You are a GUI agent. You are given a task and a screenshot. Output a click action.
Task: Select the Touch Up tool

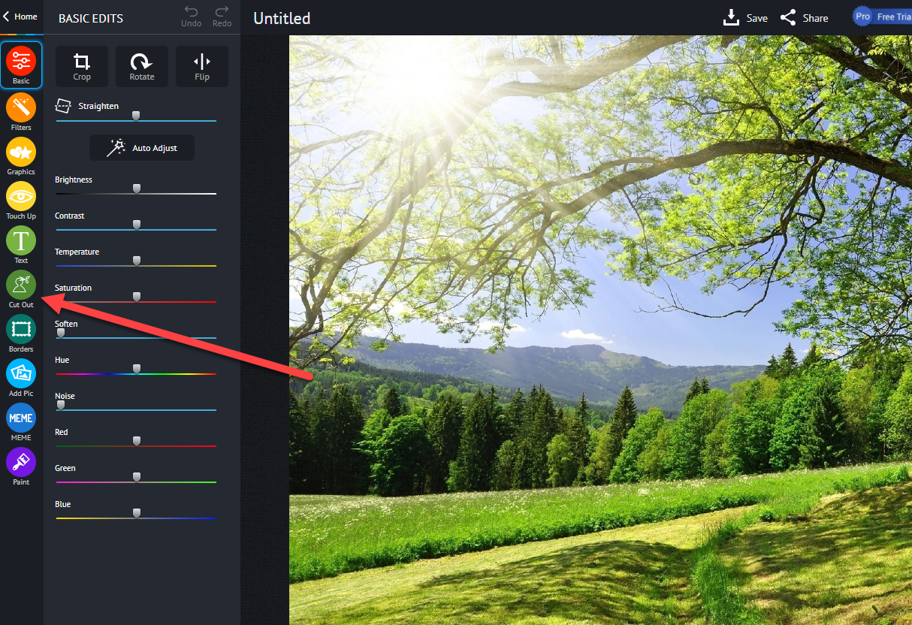pos(21,201)
